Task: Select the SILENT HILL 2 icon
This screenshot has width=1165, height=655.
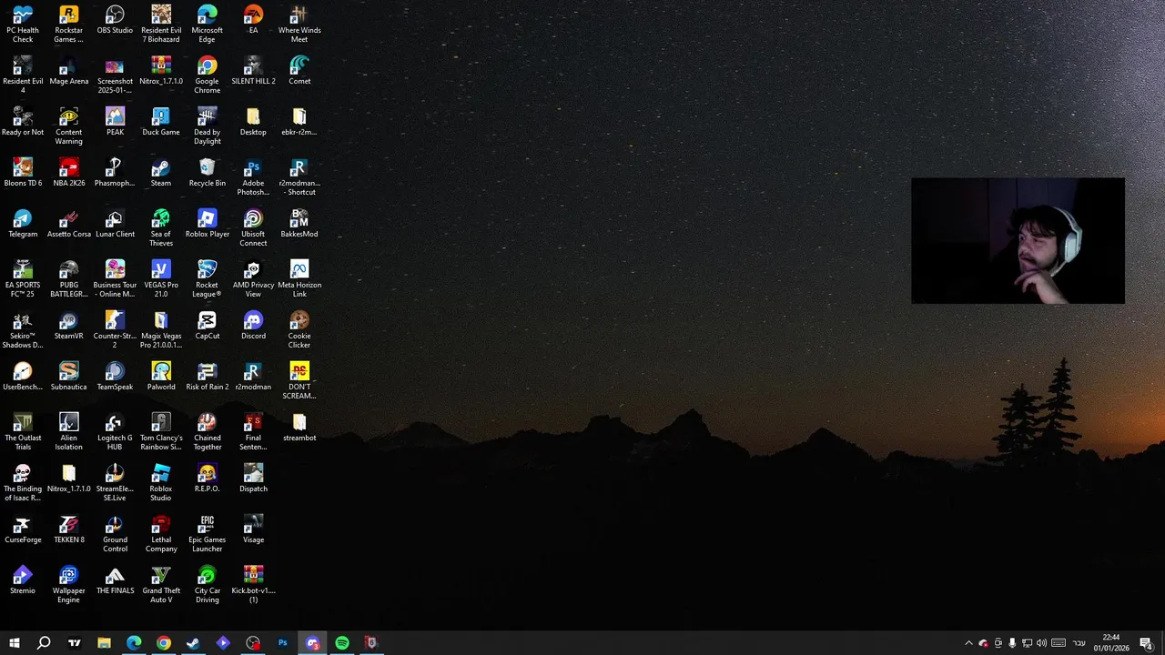Action: click(253, 71)
